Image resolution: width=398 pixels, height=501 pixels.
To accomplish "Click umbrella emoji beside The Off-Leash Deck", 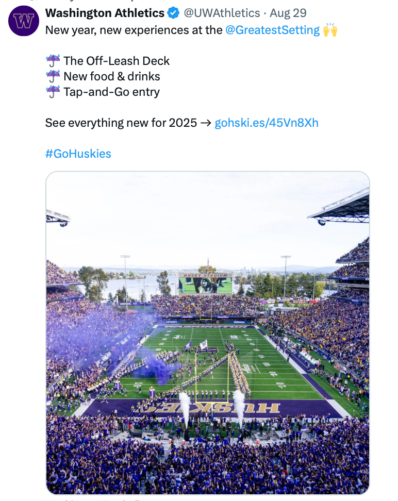I will tap(53, 61).
